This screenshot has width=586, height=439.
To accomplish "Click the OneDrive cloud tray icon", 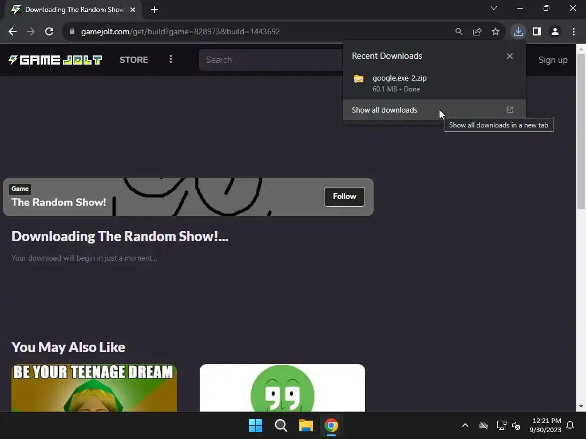I will point(484,425).
